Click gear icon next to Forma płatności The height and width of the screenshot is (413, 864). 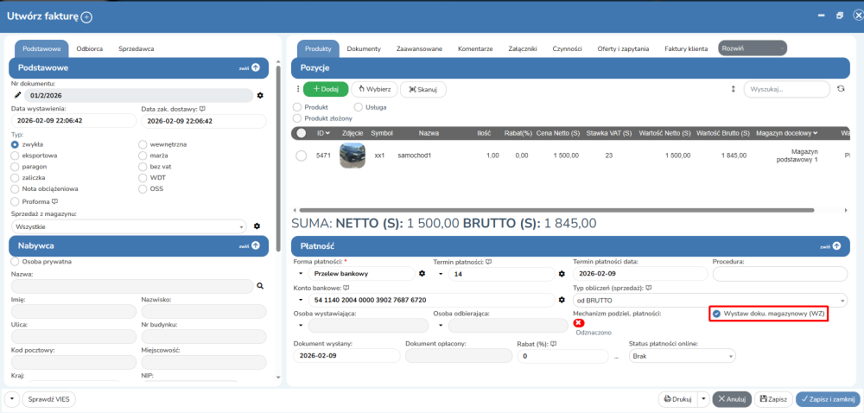tap(422, 274)
